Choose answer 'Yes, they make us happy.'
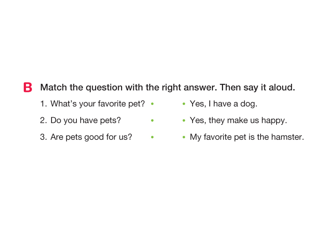 pyautogui.click(x=238, y=121)
